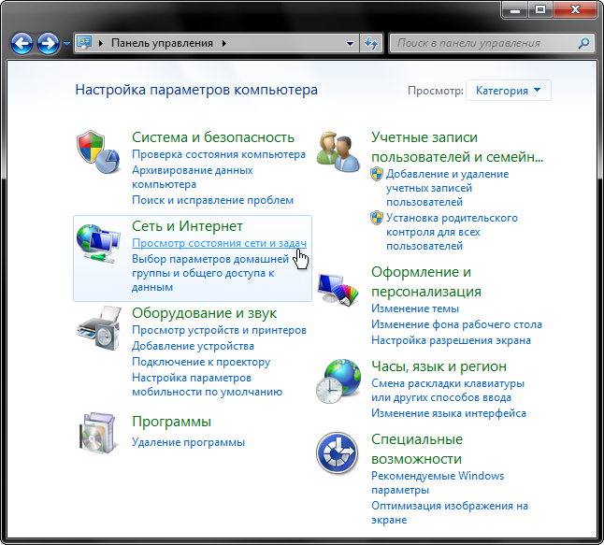Image resolution: width=604 pixels, height=545 pixels.
Task: Click Изменение языка интерфейса
Action: [449, 413]
